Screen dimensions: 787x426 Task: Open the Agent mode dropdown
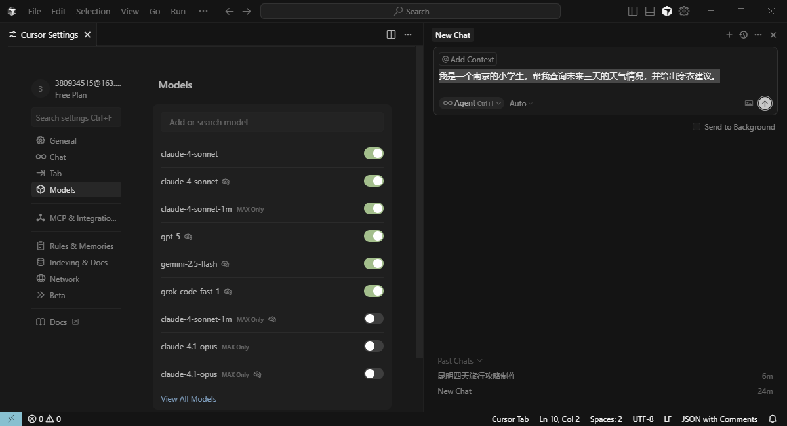tap(472, 103)
